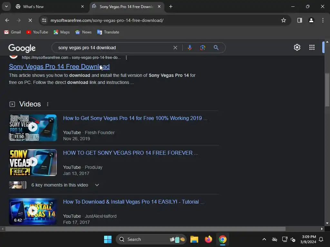Viewport: 330px width, 247px height.
Task: Click the Chrome taskbar icon
Action: click(222, 239)
